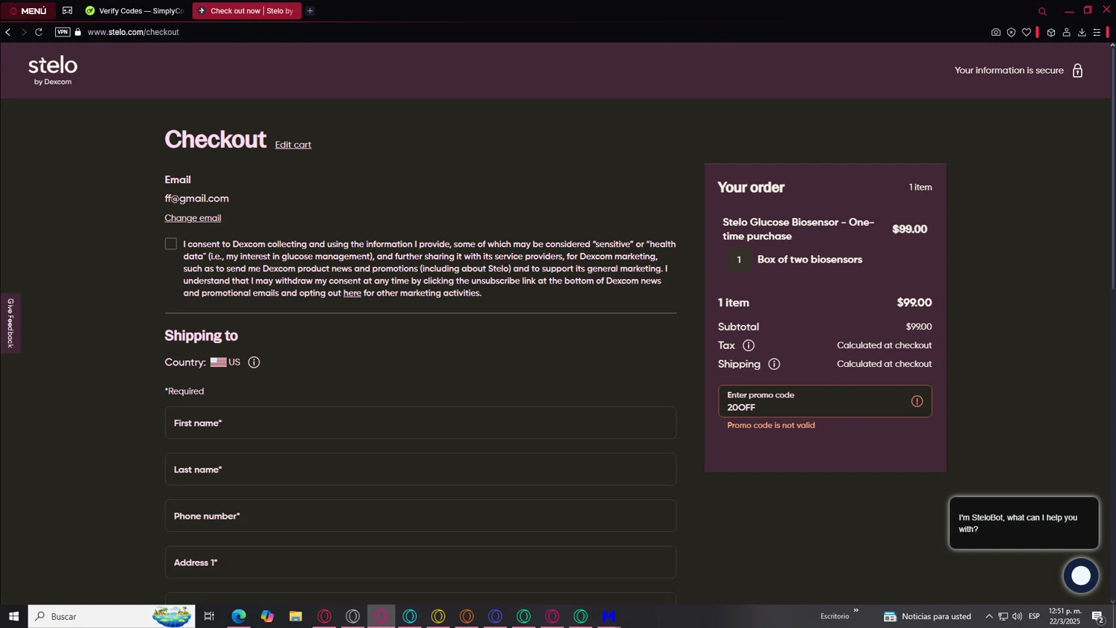Go back to the previous page
Image resolution: width=1116 pixels, height=628 pixels.
coord(8,32)
